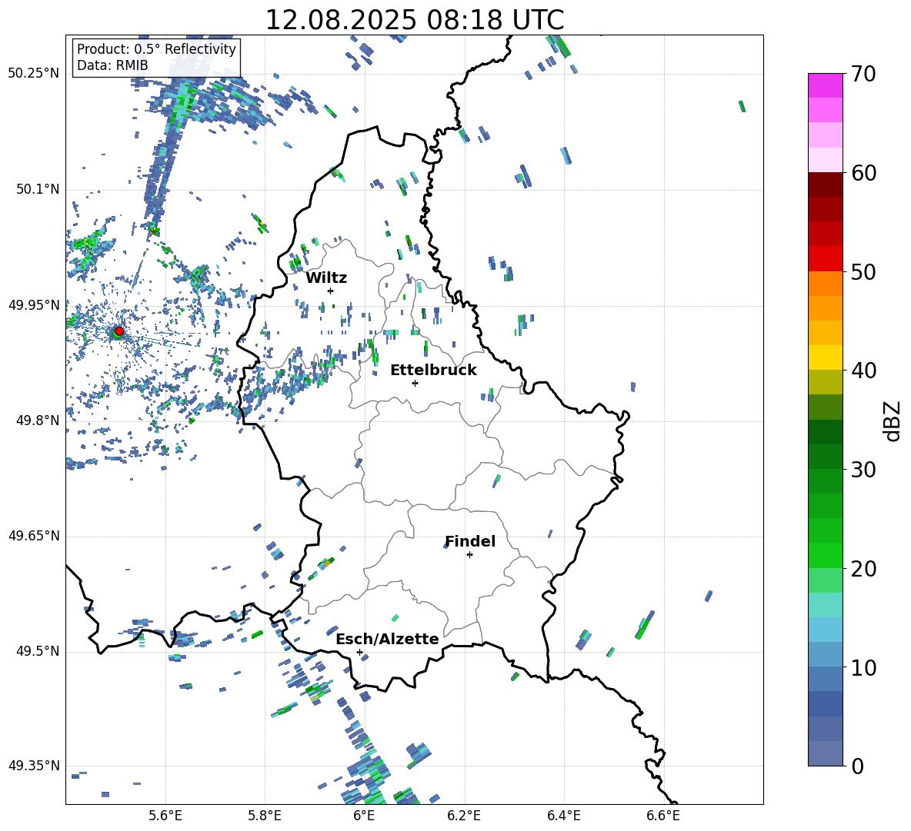Screen dimensions: 911x831
Task: Click the Findel city label
Action: pos(470,541)
